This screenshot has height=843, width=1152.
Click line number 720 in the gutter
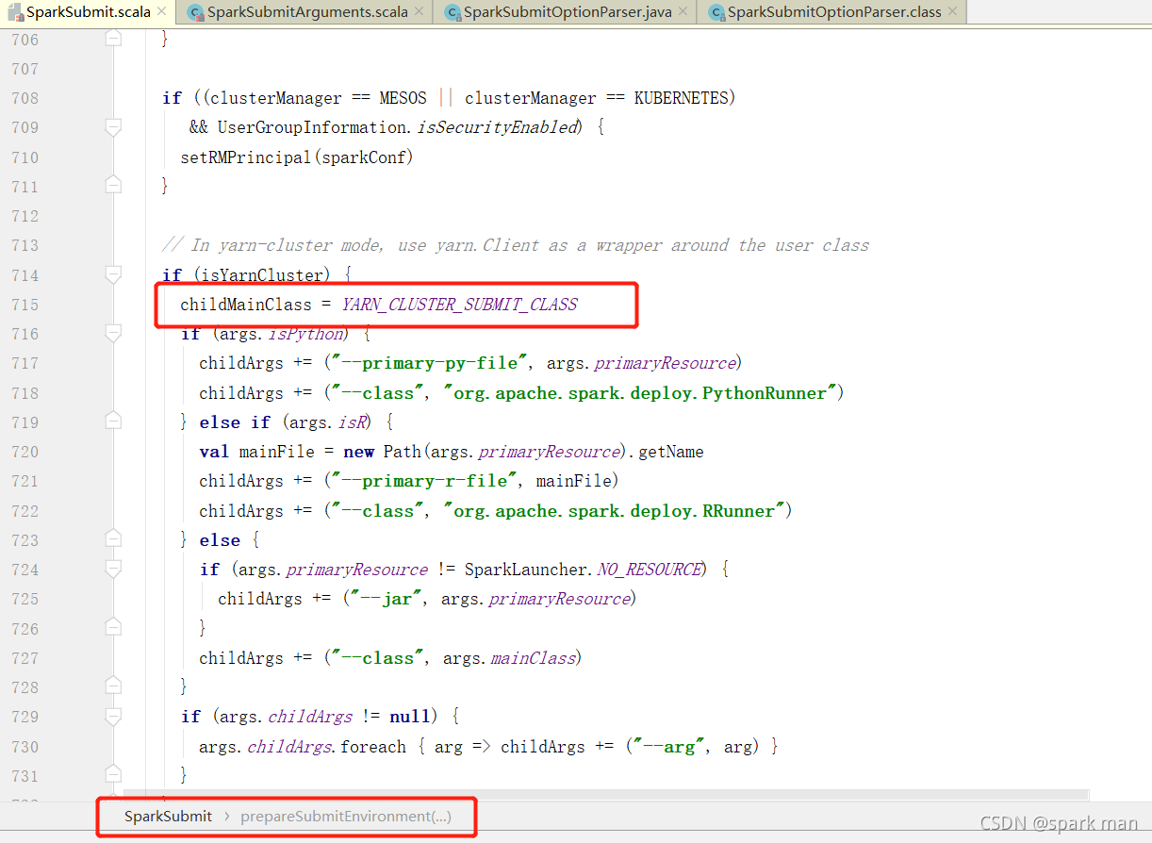pyautogui.click(x=25, y=452)
